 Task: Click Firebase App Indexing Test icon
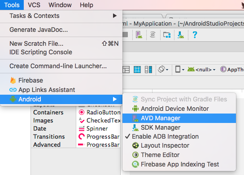point(135,164)
